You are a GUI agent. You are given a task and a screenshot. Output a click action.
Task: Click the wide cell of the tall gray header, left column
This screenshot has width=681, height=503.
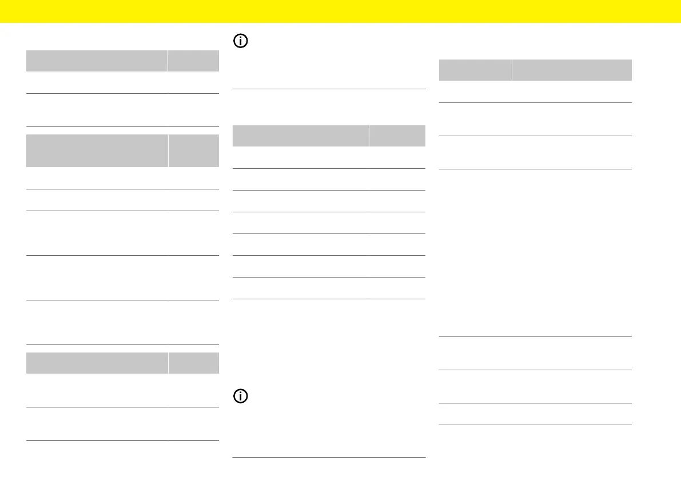(x=96, y=150)
